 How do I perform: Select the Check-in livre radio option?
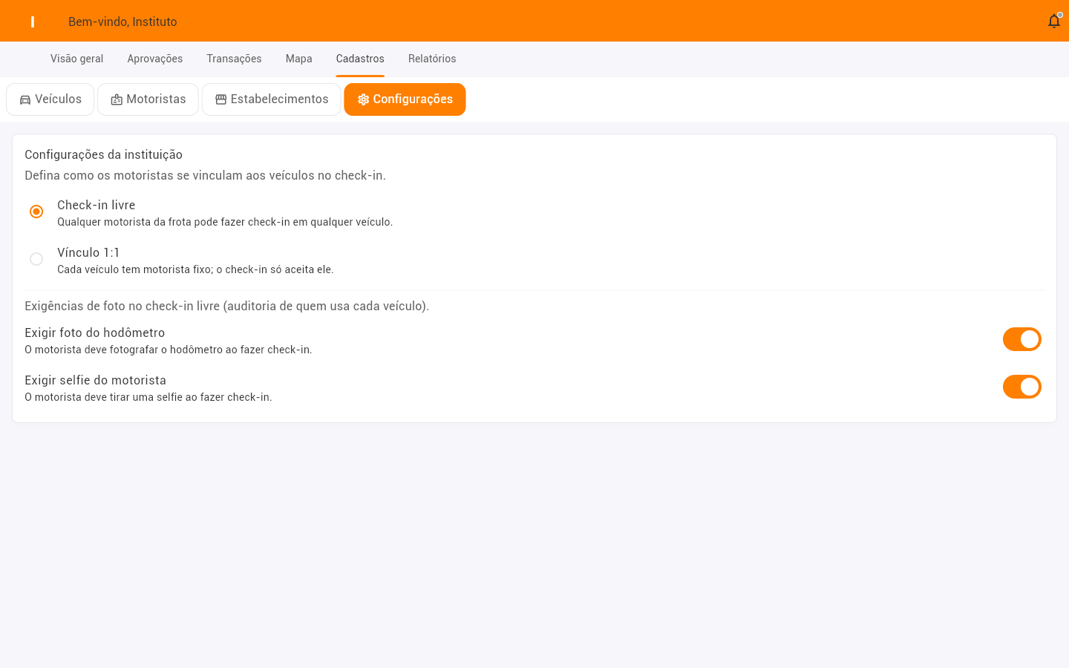pos(36,212)
